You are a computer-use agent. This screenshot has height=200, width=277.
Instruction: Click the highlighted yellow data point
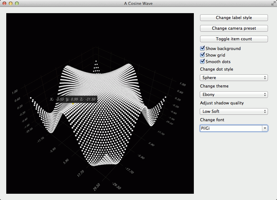tap(73, 104)
